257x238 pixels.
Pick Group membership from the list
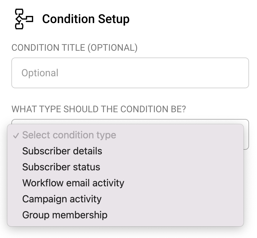tap(65, 215)
